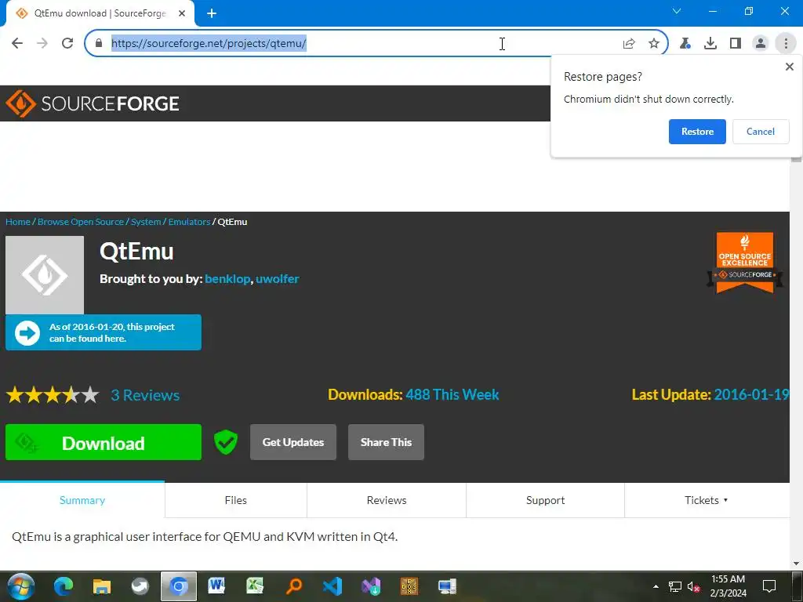Viewport: 803px width, 602px height.
Task: Click the page vertical scrollbar down arrow
Action: pos(796,564)
